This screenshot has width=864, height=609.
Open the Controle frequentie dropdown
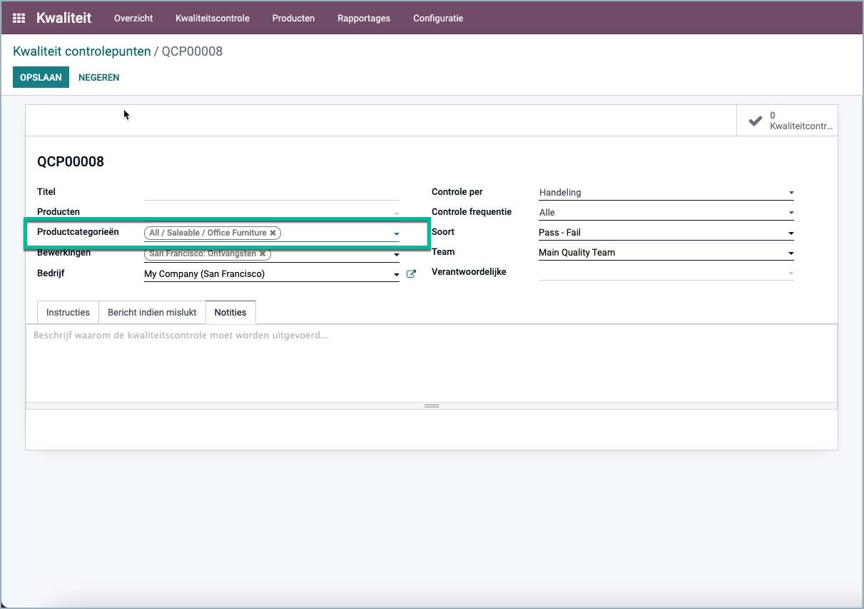point(666,212)
